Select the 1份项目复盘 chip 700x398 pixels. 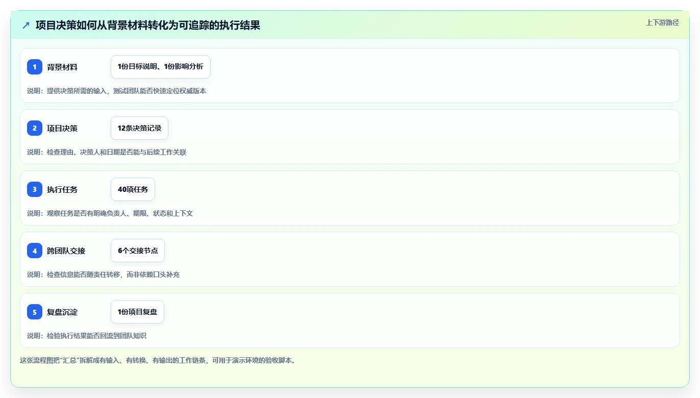137,312
